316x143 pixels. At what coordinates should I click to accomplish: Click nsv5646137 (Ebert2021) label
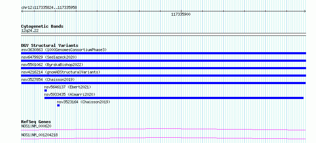[x=68, y=87]
